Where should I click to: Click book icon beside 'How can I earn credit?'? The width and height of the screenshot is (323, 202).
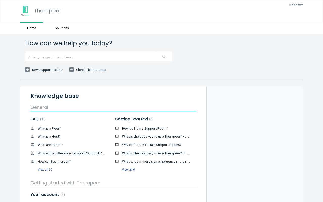click(x=33, y=162)
